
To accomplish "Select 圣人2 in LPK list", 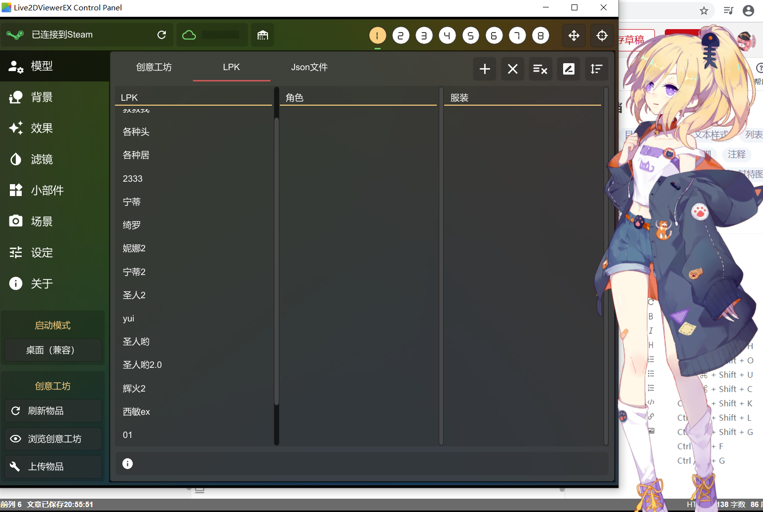I will point(193,295).
